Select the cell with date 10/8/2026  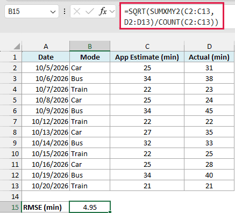[46, 100]
